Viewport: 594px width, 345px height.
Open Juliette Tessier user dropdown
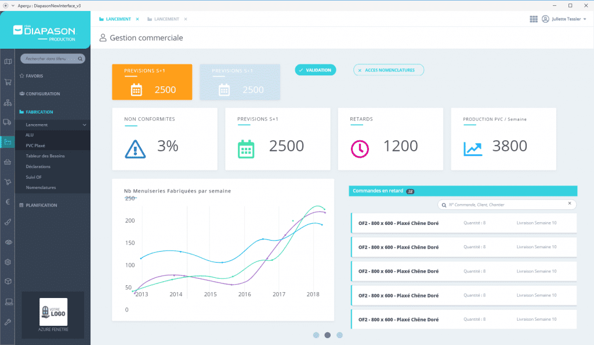564,19
